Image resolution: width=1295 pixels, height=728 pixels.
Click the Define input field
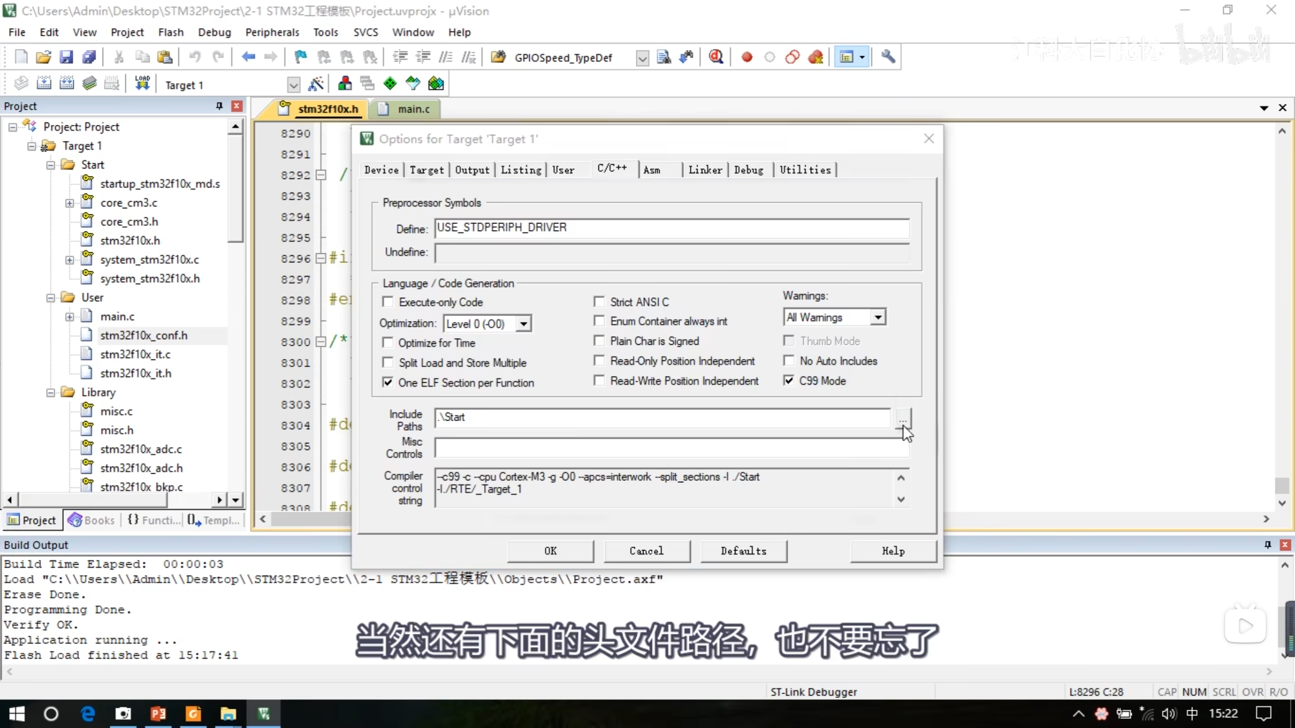671,228
